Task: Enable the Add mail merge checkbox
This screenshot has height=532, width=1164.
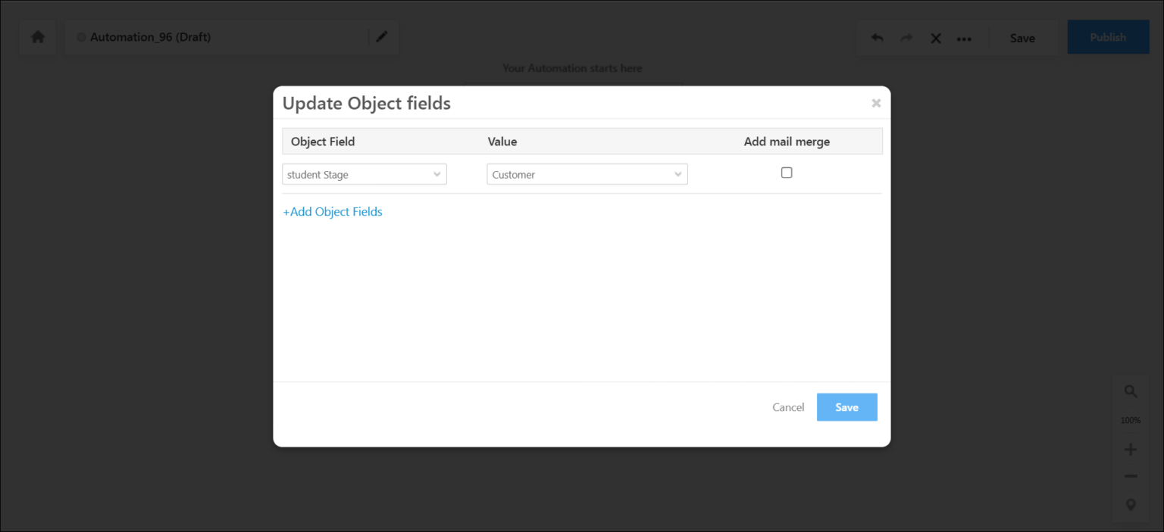Action: point(787,173)
